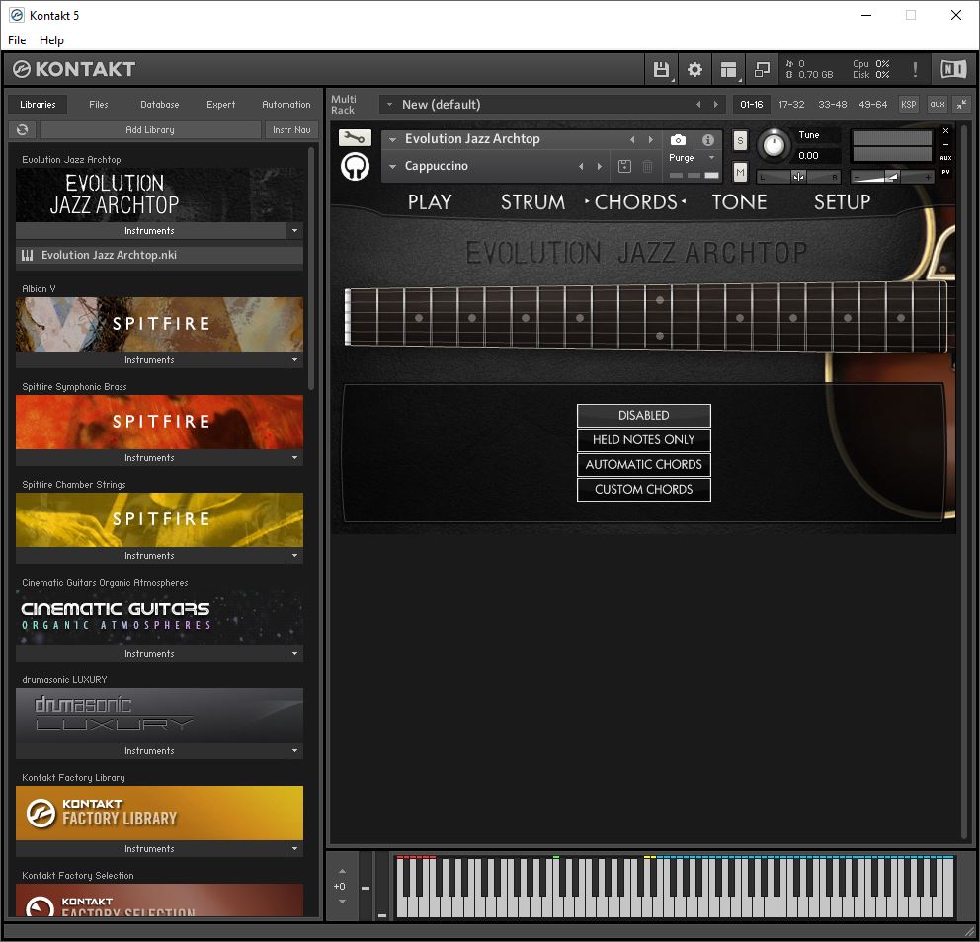Expand drumasonic LUXURY Instruments dropdown
980x942 pixels.
pos(295,750)
